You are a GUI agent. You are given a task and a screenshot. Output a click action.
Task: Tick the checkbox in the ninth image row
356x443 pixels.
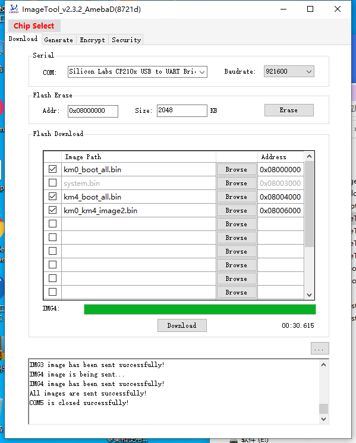click(x=52, y=279)
